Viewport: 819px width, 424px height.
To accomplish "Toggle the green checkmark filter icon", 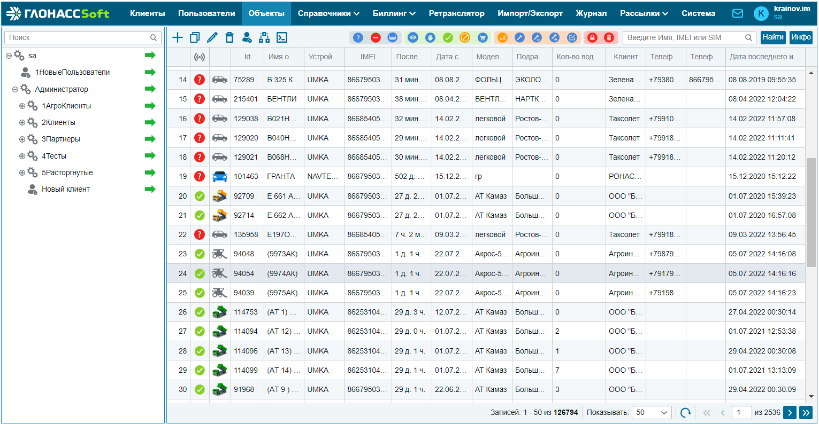I will point(448,37).
